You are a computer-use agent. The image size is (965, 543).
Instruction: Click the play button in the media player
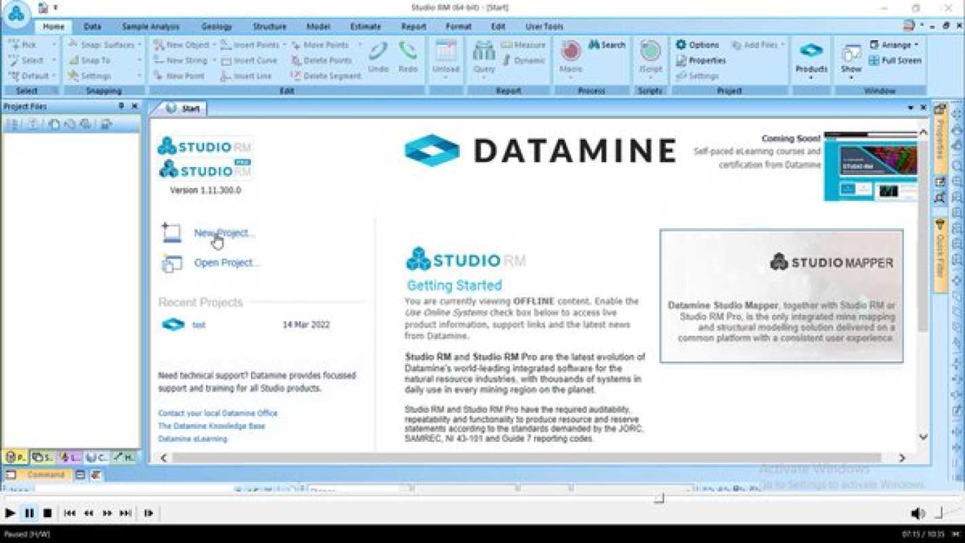[10, 513]
